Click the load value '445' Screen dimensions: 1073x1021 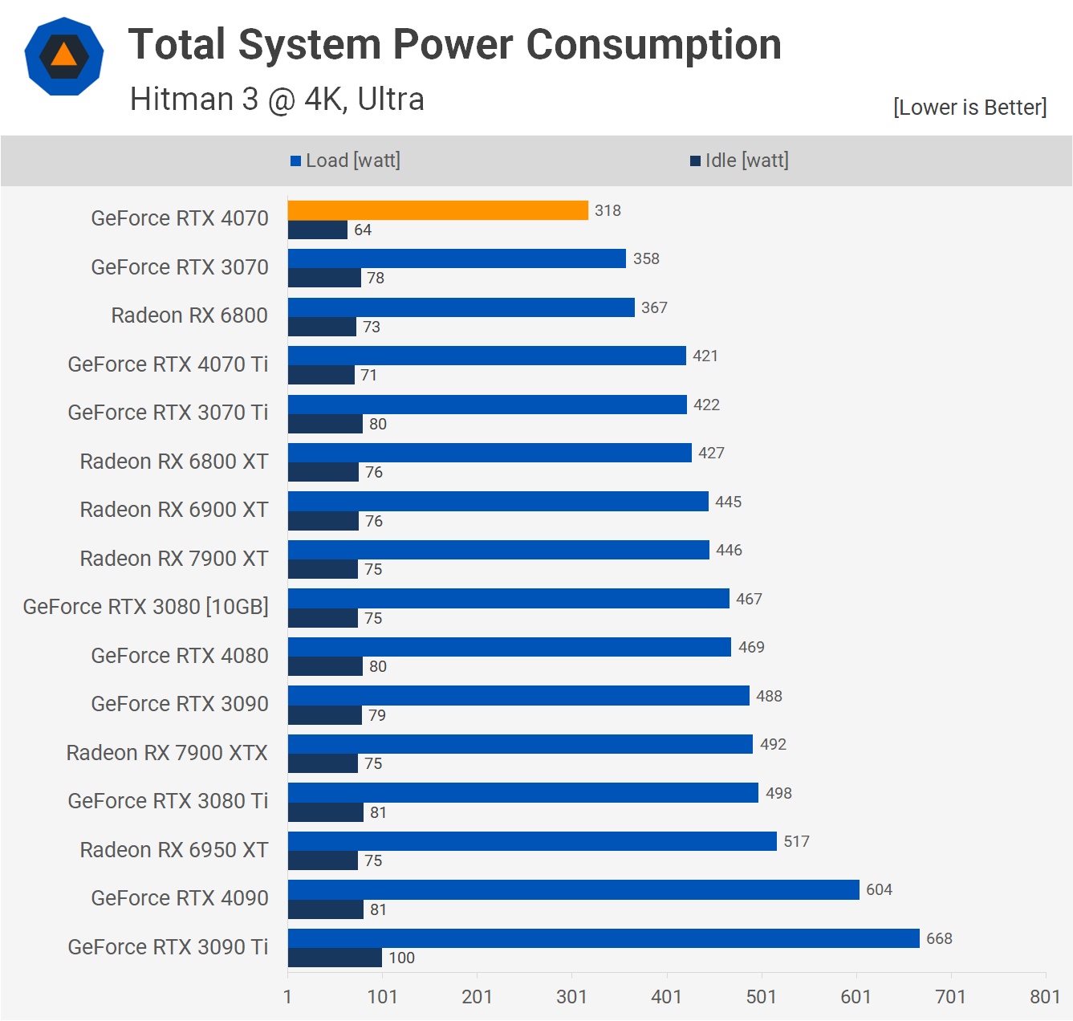tap(728, 502)
